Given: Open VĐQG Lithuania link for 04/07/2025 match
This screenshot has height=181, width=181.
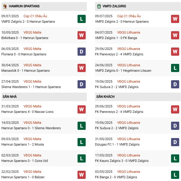Looking at the screenshot, I should click(129, 32).
